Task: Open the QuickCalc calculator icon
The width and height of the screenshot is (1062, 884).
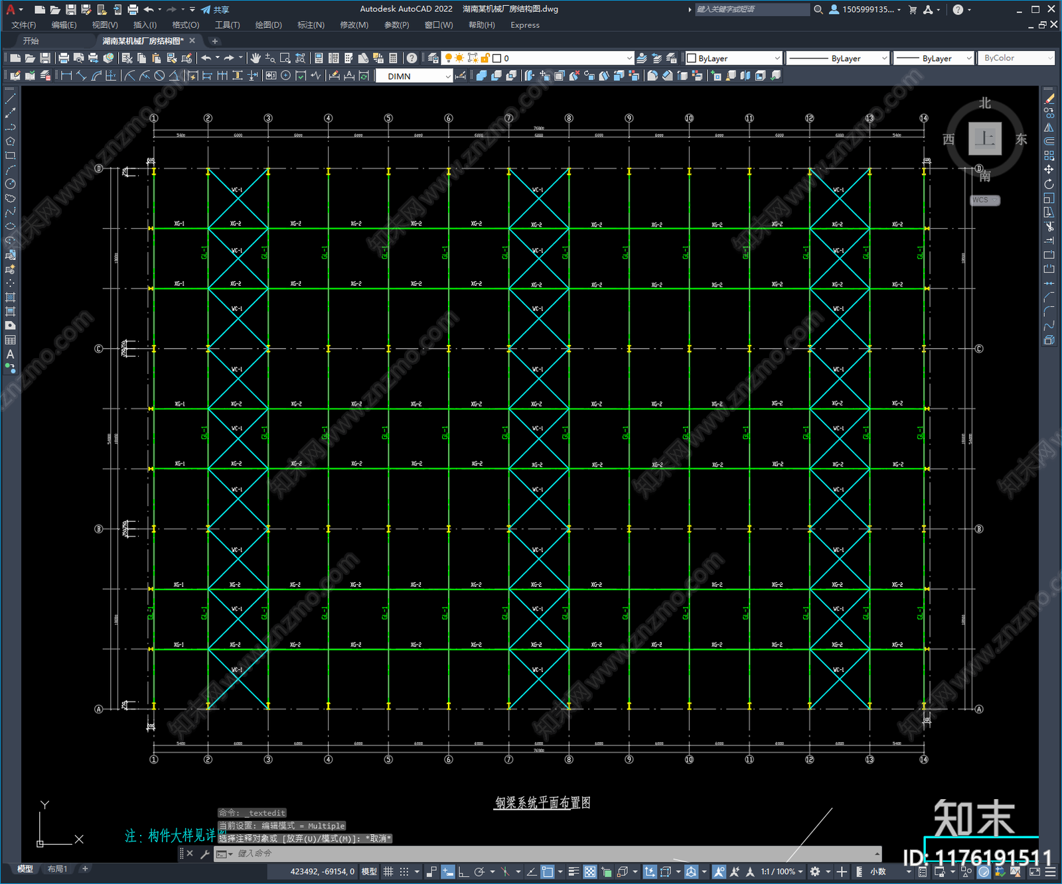Action: tap(393, 58)
